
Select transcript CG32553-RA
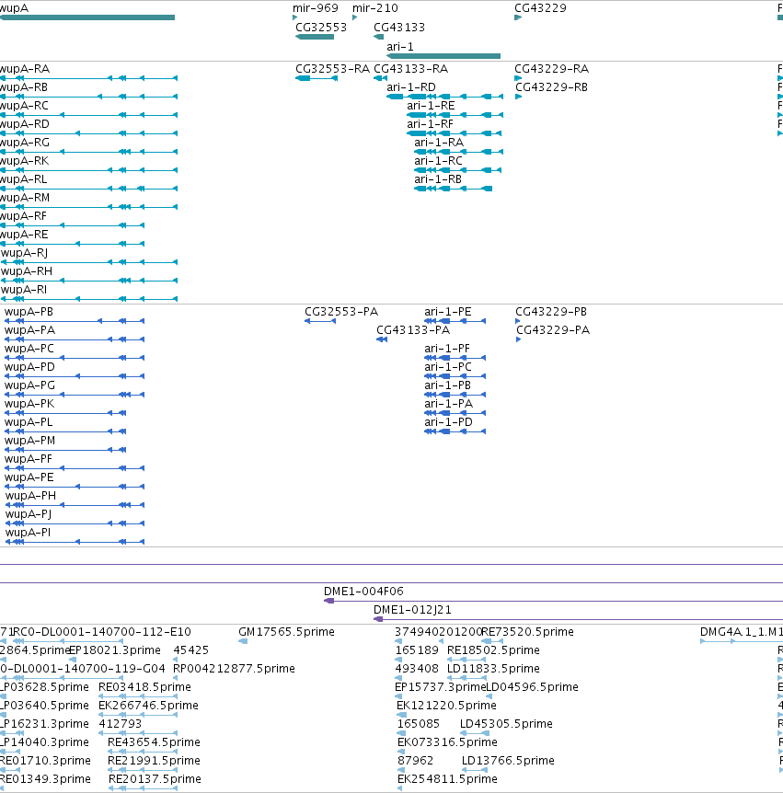(317, 78)
